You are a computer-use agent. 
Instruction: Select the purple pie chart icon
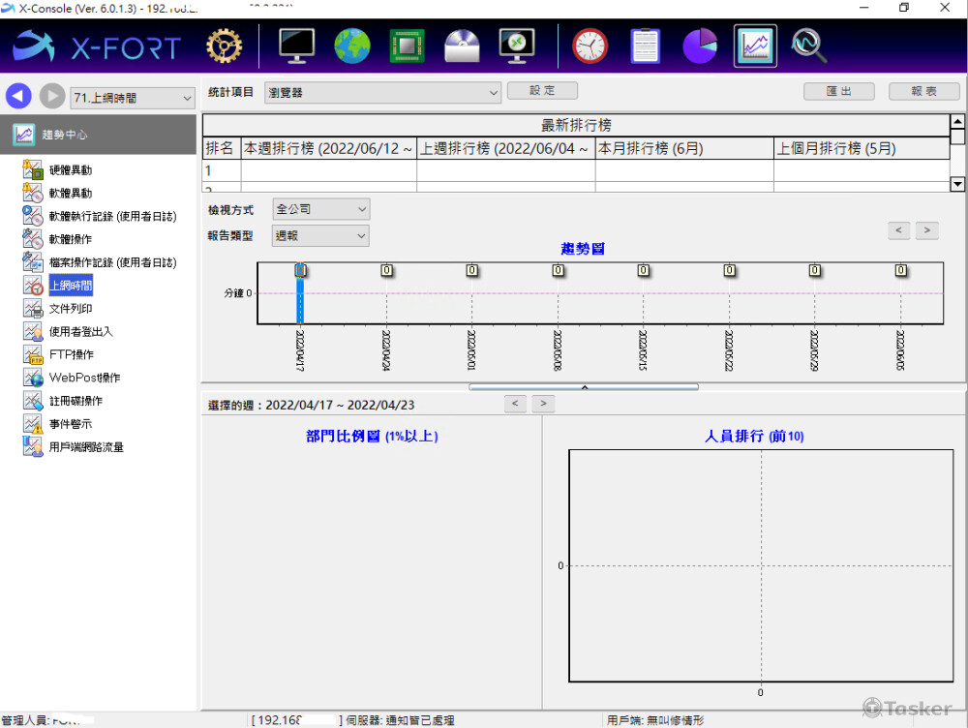click(700, 45)
